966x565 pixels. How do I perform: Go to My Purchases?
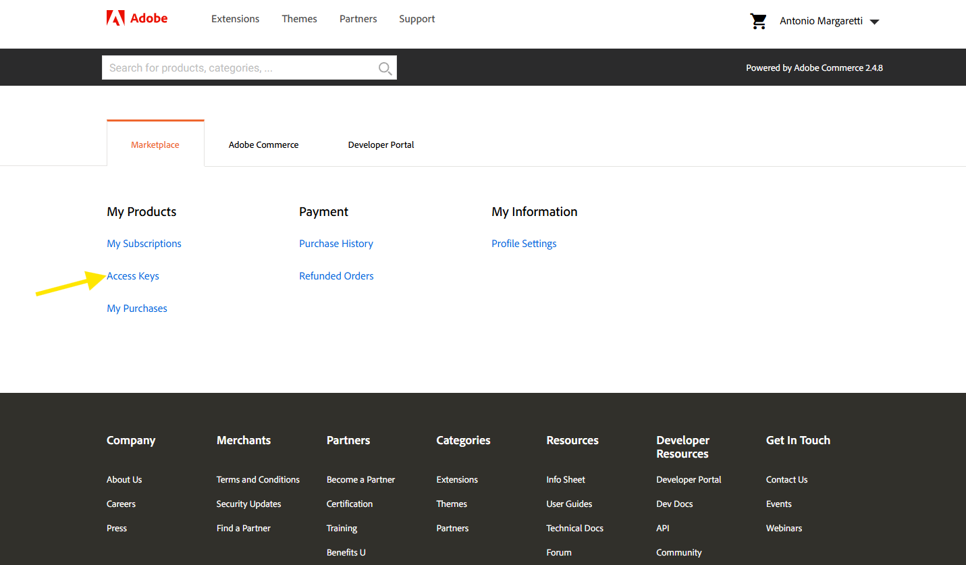pyautogui.click(x=137, y=308)
